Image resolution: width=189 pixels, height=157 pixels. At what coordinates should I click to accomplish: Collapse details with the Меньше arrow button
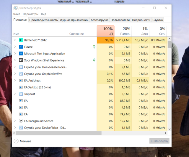(x=16, y=141)
